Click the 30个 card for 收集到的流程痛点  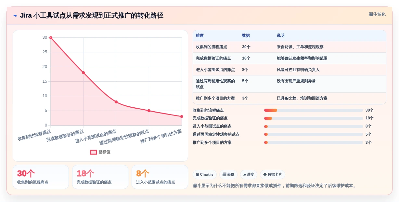click(41, 177)
